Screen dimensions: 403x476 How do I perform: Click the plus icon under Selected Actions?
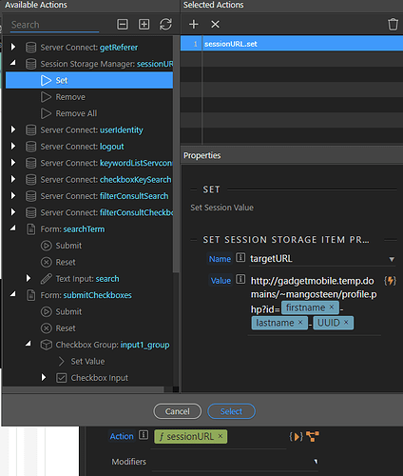coord(194,24)
